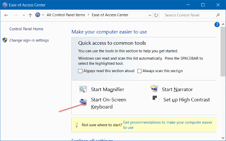Viewport: 226px width, 141px height.
Task: Open Change sign-in settings link
Action: (29, 40)
